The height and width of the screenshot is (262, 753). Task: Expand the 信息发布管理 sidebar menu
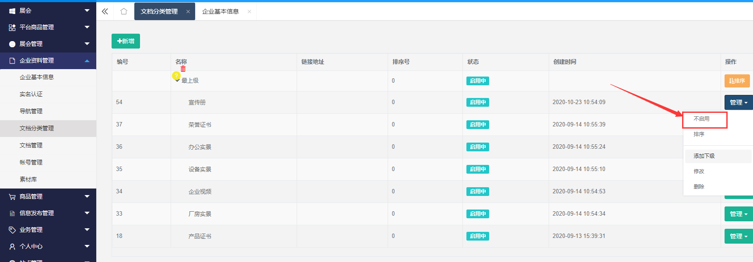[48, 213]
